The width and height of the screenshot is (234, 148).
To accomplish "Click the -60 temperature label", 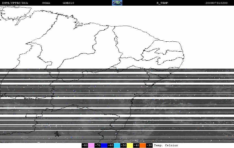I will coord(110,145).
